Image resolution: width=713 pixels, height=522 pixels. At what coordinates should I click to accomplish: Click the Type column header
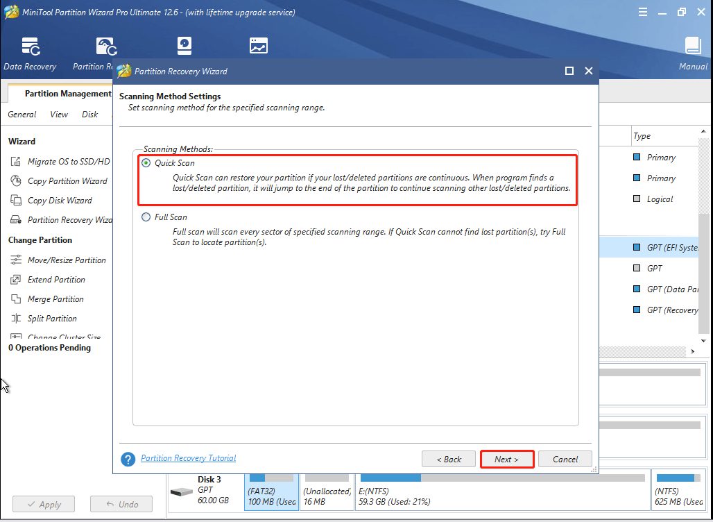[x=642, y=136]
